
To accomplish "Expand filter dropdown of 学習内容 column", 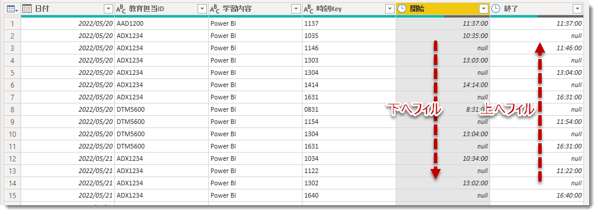I will (296, 9).
